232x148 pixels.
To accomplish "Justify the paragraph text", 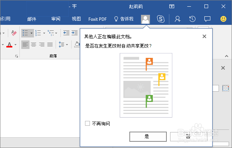I will 50,45.
